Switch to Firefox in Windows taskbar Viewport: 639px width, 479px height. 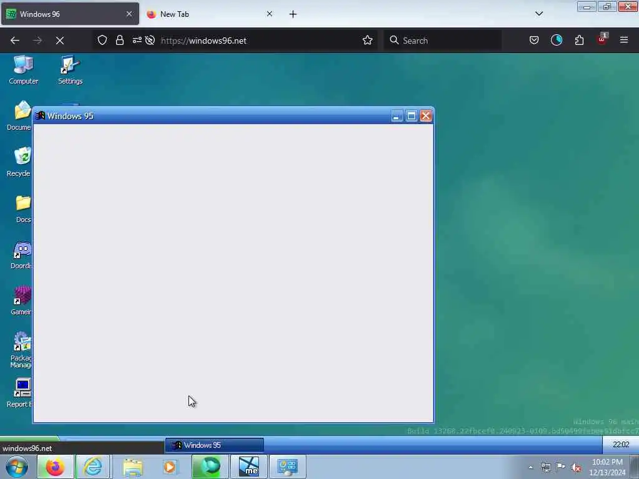pos(56,467)
